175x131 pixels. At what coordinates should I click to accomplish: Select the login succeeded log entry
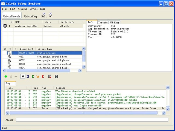pos(86,105)
